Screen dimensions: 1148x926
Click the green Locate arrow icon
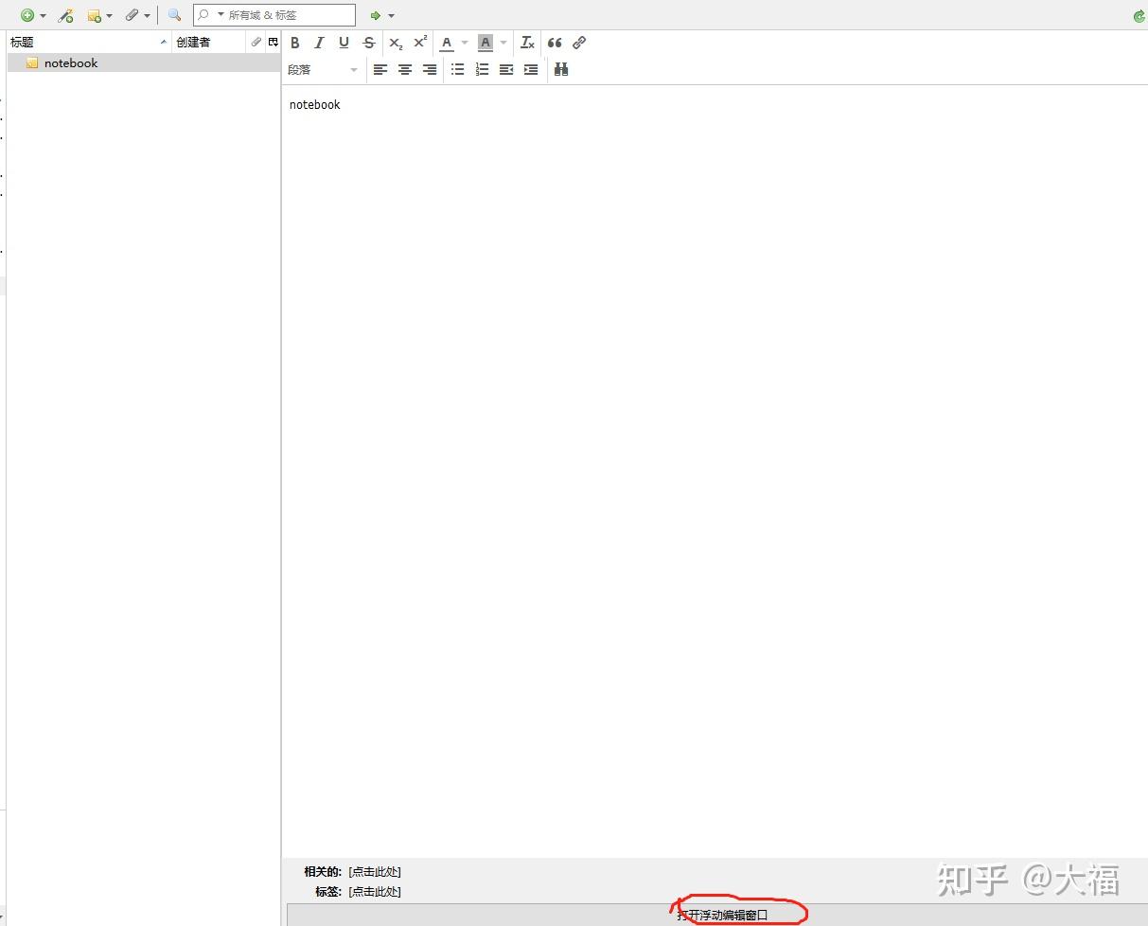376,15
